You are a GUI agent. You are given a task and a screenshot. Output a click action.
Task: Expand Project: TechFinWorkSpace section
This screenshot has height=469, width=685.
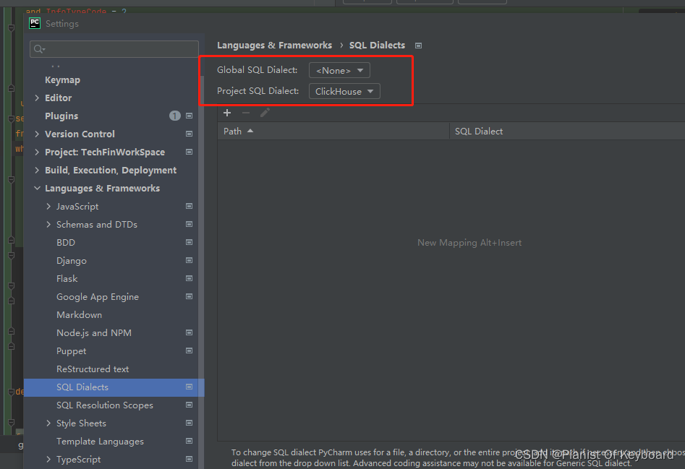click(x=37, y=152)
